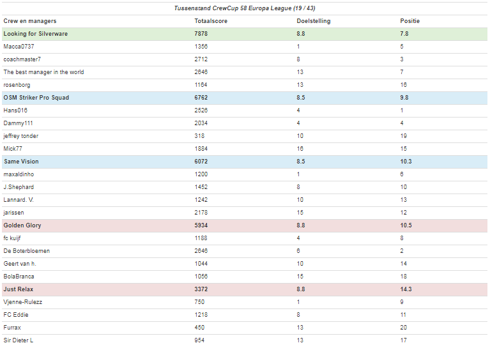Screen dimensions: 490x350
Task: Click 'The best manager in the world'
Action: click(x=43, y=72)
